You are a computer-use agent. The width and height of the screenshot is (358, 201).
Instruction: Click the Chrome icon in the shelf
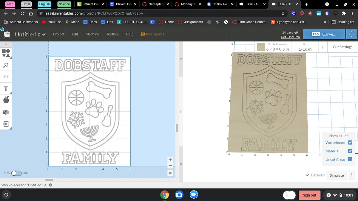(x=164, y=195)
